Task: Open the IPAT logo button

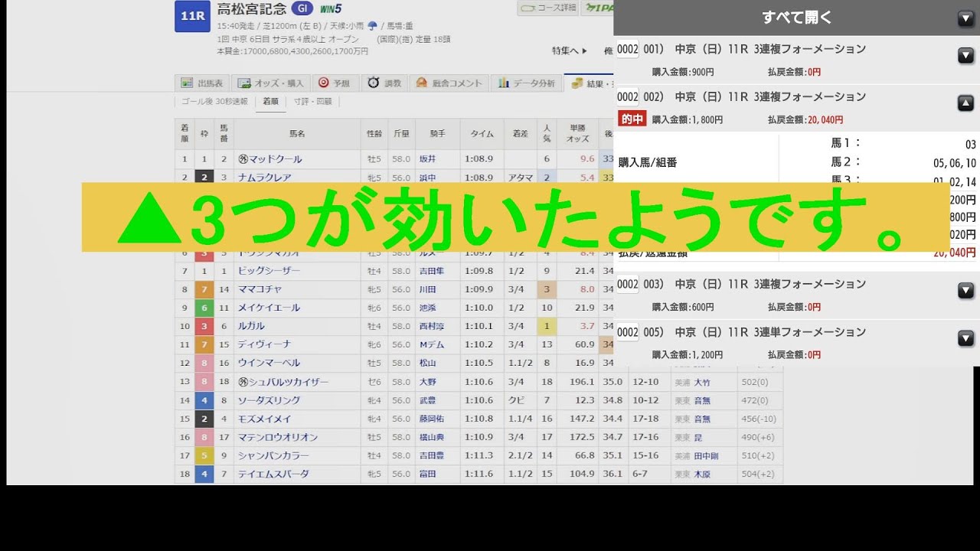Action: point(600,8)
